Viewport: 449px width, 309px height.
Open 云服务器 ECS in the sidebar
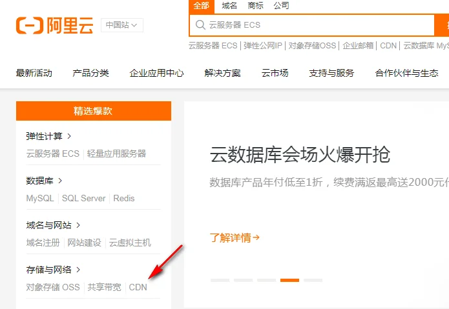pos(53,154)
